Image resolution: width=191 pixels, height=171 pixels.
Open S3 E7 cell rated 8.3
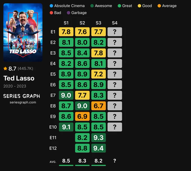pyautogui.click(x=99, y=95)
